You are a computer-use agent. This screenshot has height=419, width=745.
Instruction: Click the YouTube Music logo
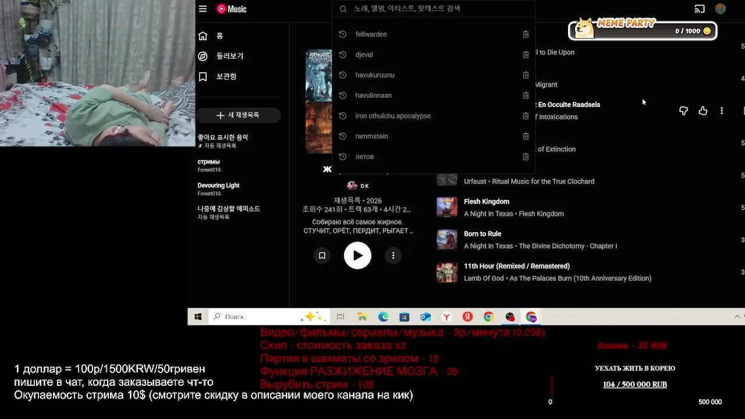click(232, 9)
